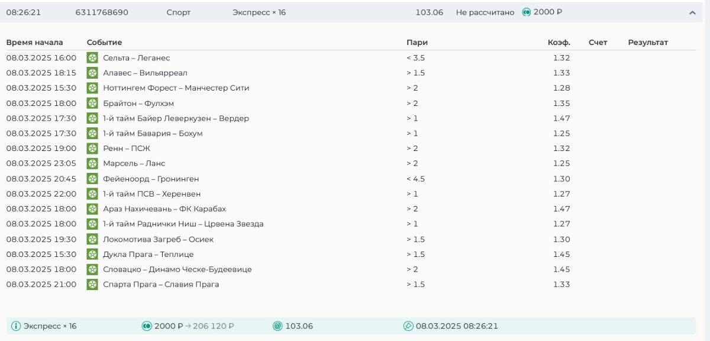This screenshot has height=341, width=710.
Task: Click event Спарта Прага – Славия Прага
Action: point(161,284)
